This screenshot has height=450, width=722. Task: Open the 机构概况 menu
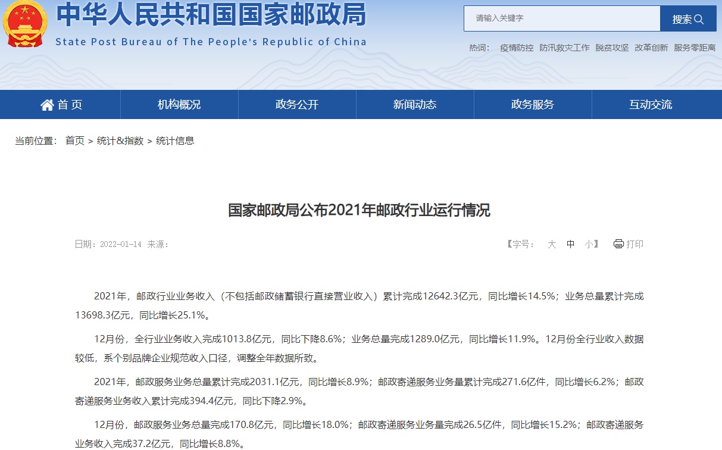(x=179, y=105)
